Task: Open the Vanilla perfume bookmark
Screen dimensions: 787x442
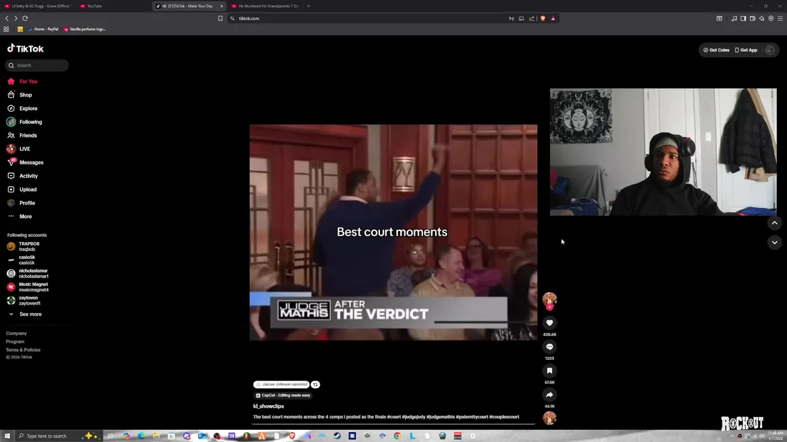Action: tap(84, 29)
